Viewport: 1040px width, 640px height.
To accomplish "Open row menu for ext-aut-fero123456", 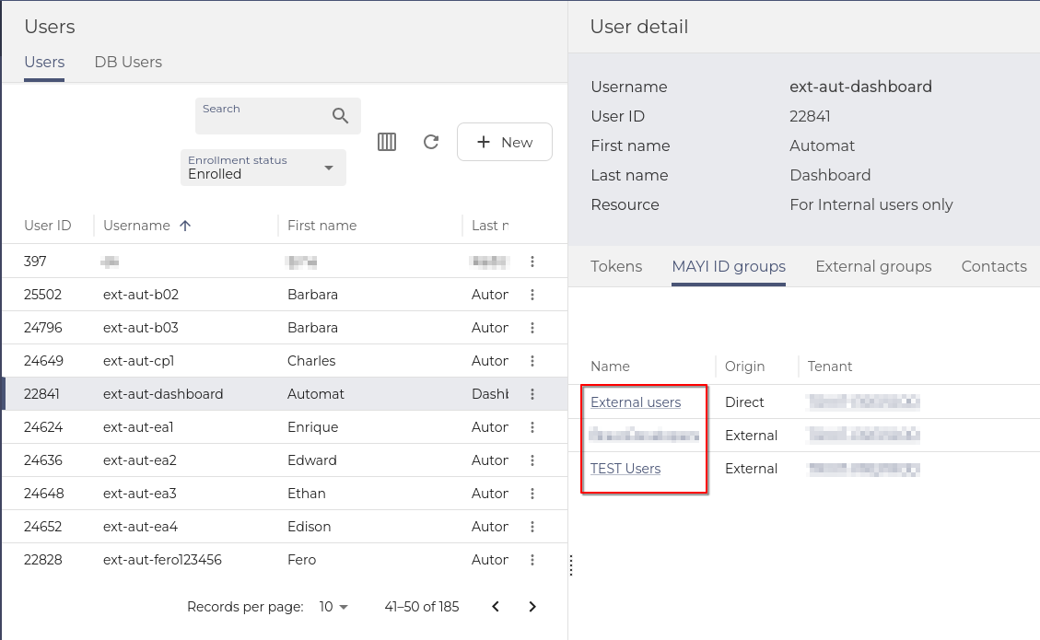I will coord(532,560).
